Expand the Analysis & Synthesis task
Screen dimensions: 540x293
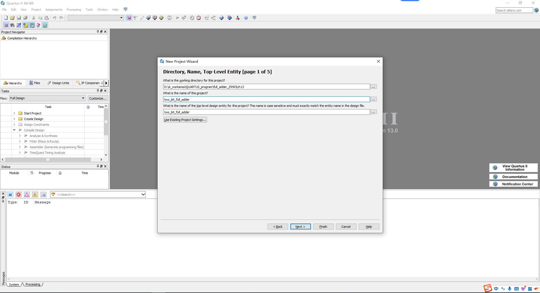click(x=20, y=136)
